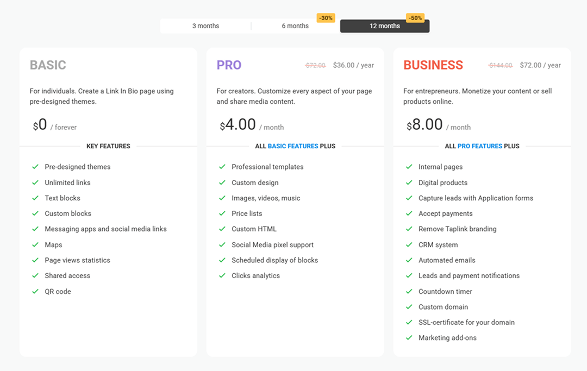
Task: Click the checkmark next to Clicks analytics
Action: (x=222, y=276)
